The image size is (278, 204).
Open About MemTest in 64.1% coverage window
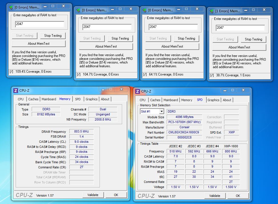pos(172,46)
